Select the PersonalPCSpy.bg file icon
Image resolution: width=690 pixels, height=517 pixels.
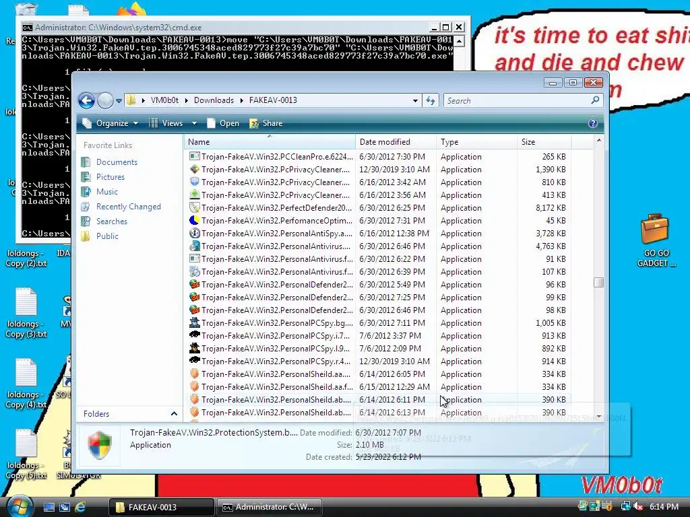194,322
